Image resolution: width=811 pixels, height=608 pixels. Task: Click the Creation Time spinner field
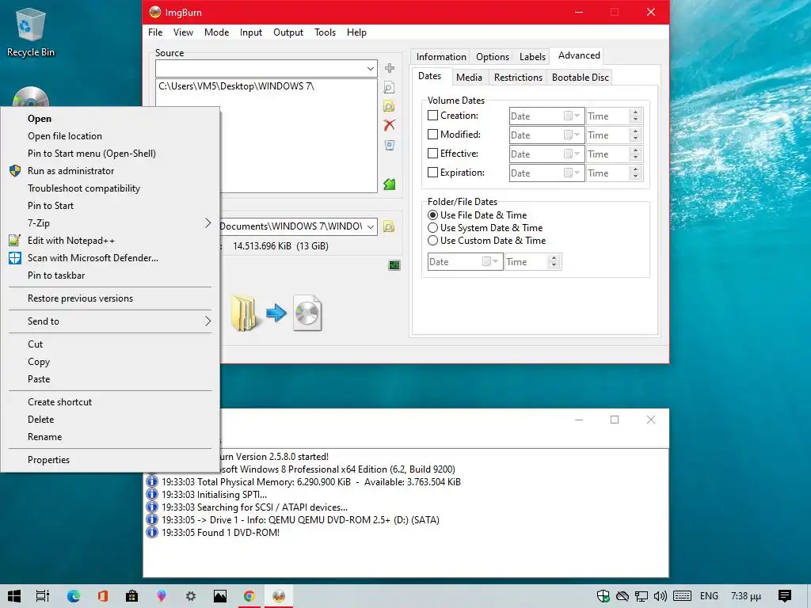click(615, 116)
